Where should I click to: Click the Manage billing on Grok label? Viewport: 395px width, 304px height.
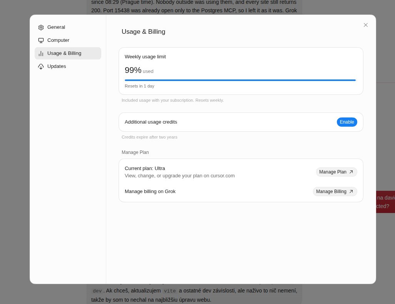click(x=150, y=192)
